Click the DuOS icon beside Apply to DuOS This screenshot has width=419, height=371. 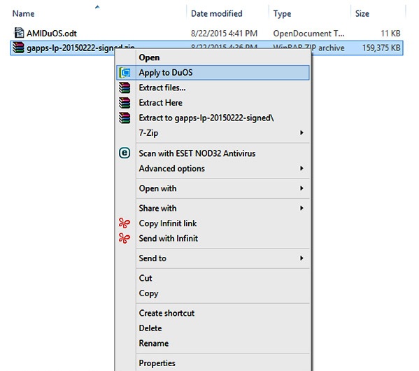125,73
